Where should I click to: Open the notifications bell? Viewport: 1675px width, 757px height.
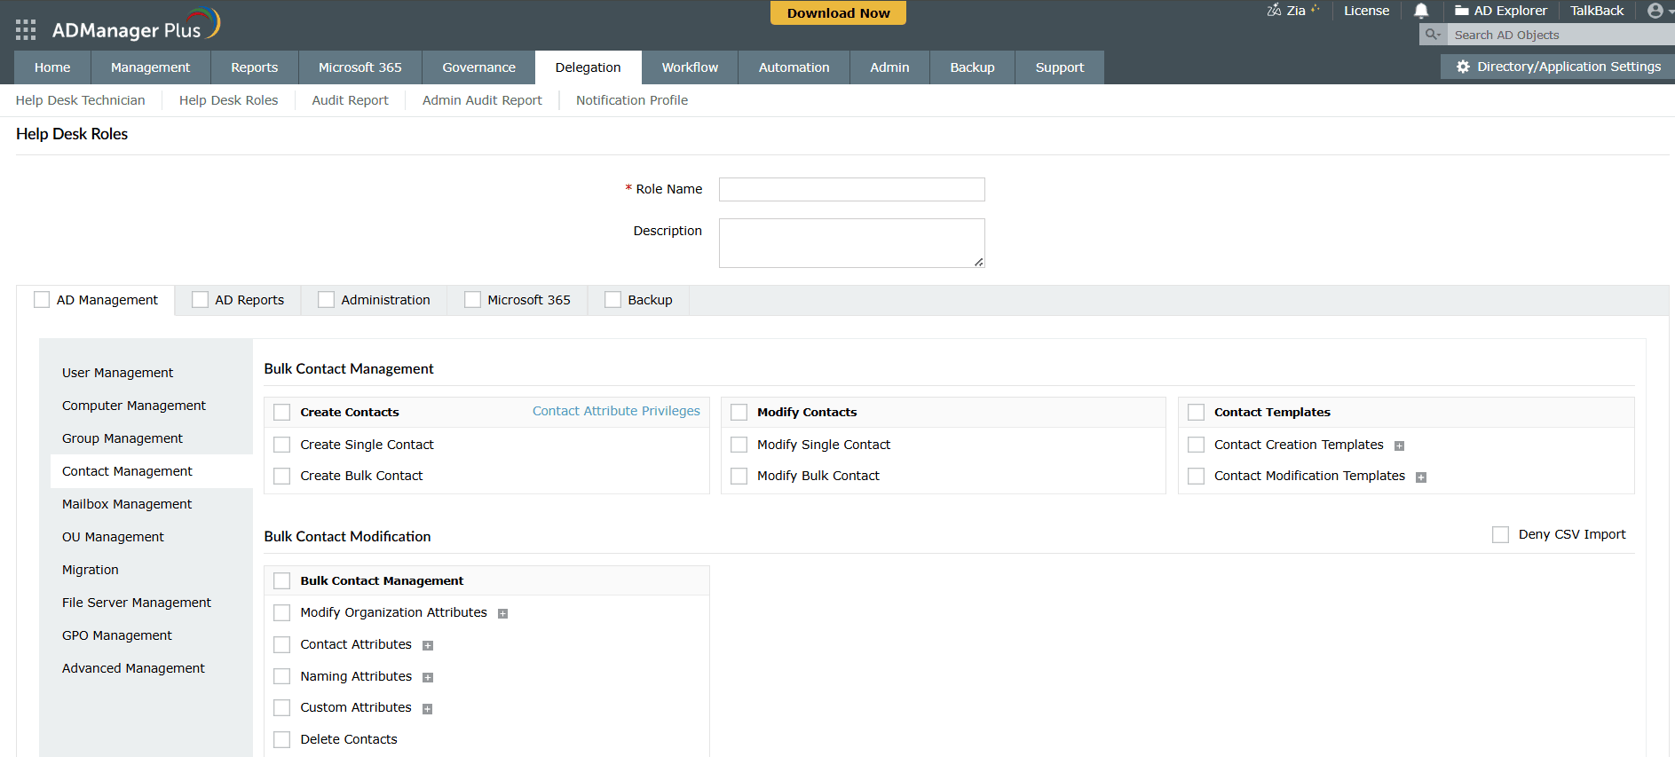[1421, 11]
